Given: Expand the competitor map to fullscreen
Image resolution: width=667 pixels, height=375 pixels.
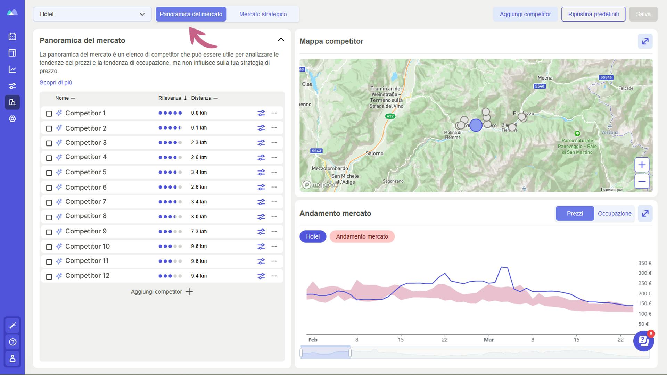Looking at the screenshot, I should 644,41.
